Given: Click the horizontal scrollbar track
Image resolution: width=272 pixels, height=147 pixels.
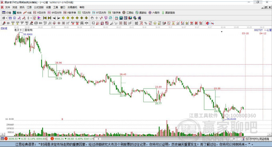Looking at the screenshot, I should click(166, 139).
